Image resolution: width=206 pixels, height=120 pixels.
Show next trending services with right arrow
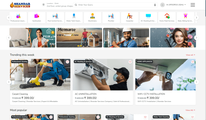(196, 82)
